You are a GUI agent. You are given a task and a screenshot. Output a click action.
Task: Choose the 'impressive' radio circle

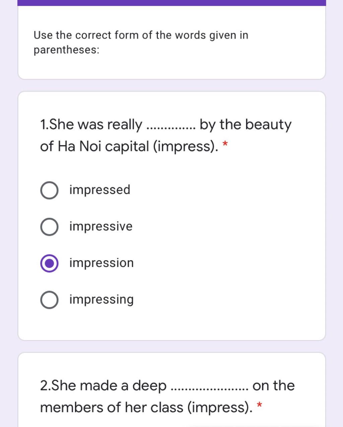point(49,227)
